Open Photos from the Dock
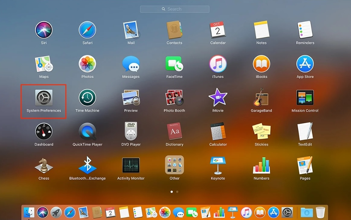Screen dimensions: 351x220 [165, 212]
